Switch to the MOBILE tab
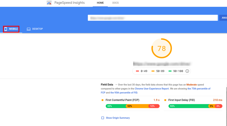The image size is (227, 126). pyautogui.click(x=11, y=29)
